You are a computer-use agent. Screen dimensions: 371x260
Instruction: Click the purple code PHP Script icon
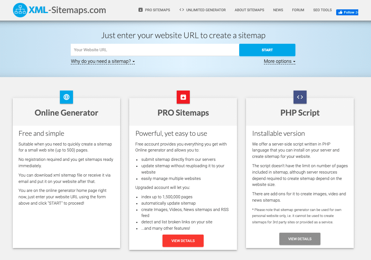(300, 97)
